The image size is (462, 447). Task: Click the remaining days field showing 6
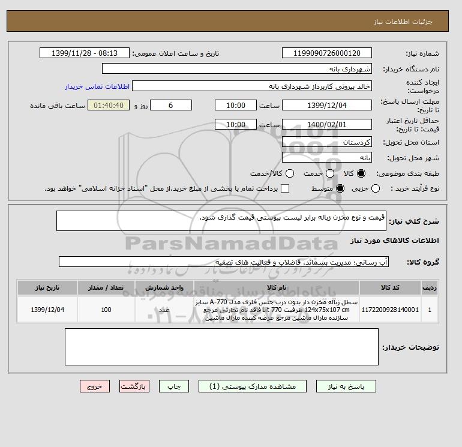click(171, 105)
